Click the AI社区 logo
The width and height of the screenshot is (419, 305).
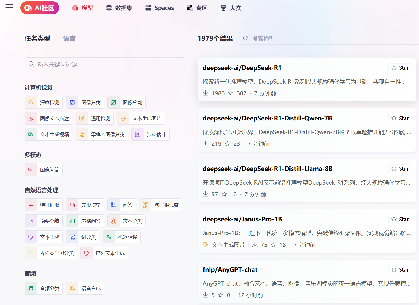click(x=40, y=8)
